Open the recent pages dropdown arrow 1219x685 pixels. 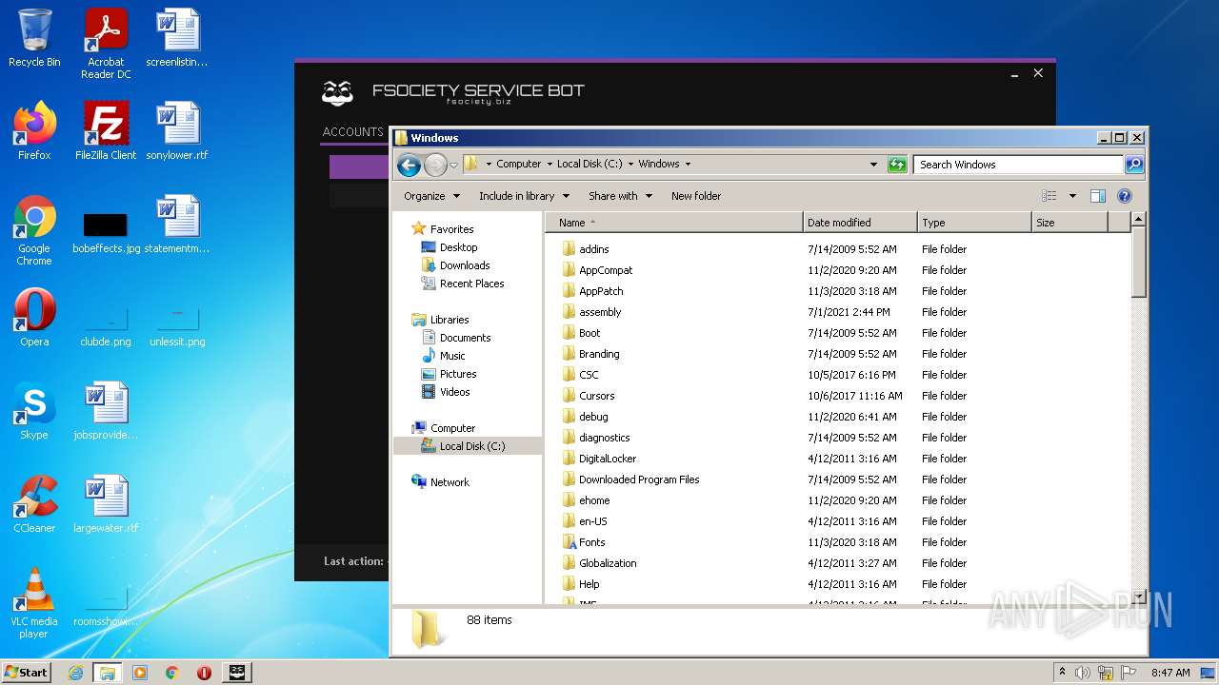click(453, 165)
